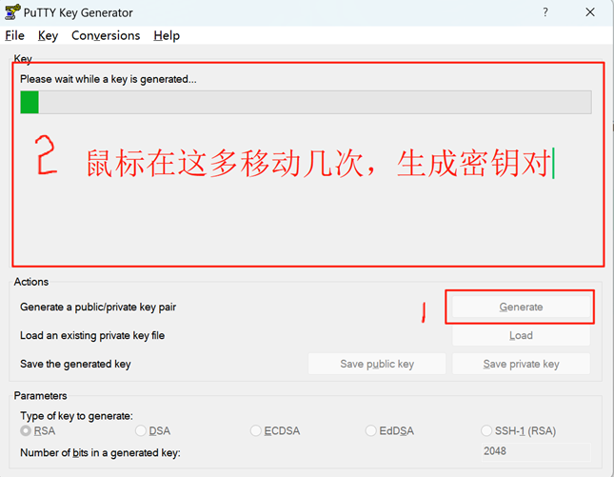
Task: Click the Save public key button
Action: click(377, 364)
